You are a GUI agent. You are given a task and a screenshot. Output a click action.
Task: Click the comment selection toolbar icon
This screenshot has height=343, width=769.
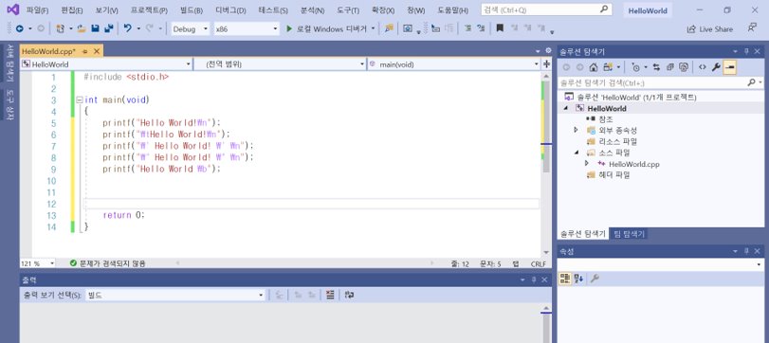467,28
